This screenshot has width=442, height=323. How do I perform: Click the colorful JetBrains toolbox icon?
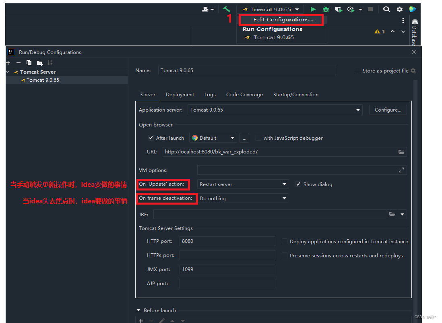pos(412,9)
